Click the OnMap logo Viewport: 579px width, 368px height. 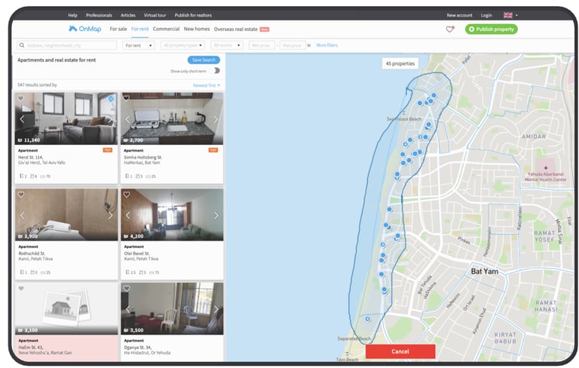point(85,29)
